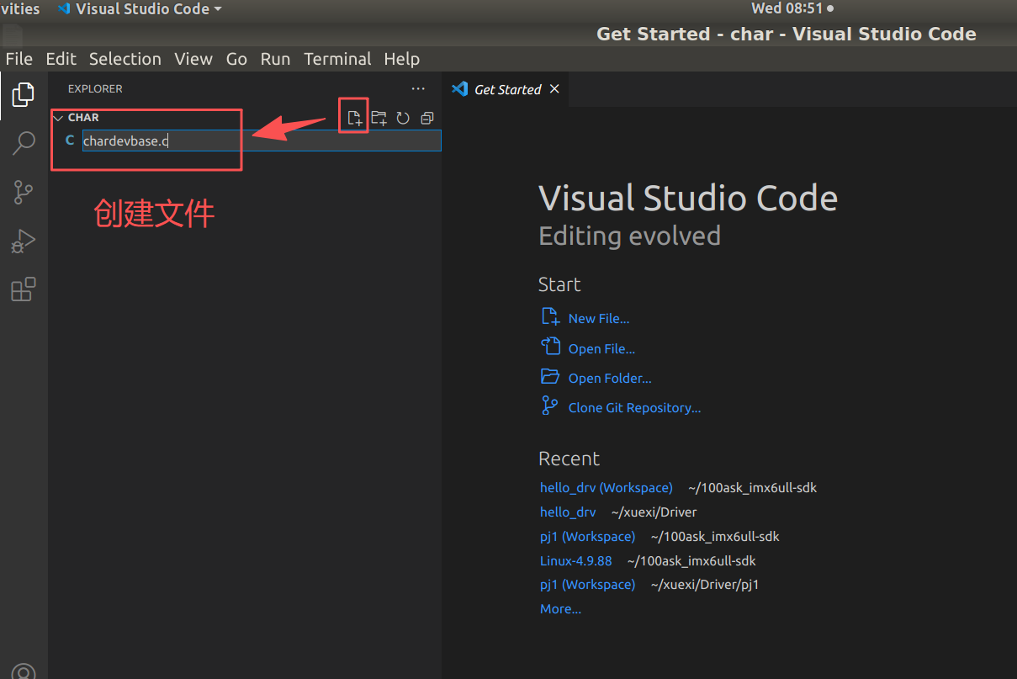
Task: Open the Source Control view
Action: click(x=24, y=192)
